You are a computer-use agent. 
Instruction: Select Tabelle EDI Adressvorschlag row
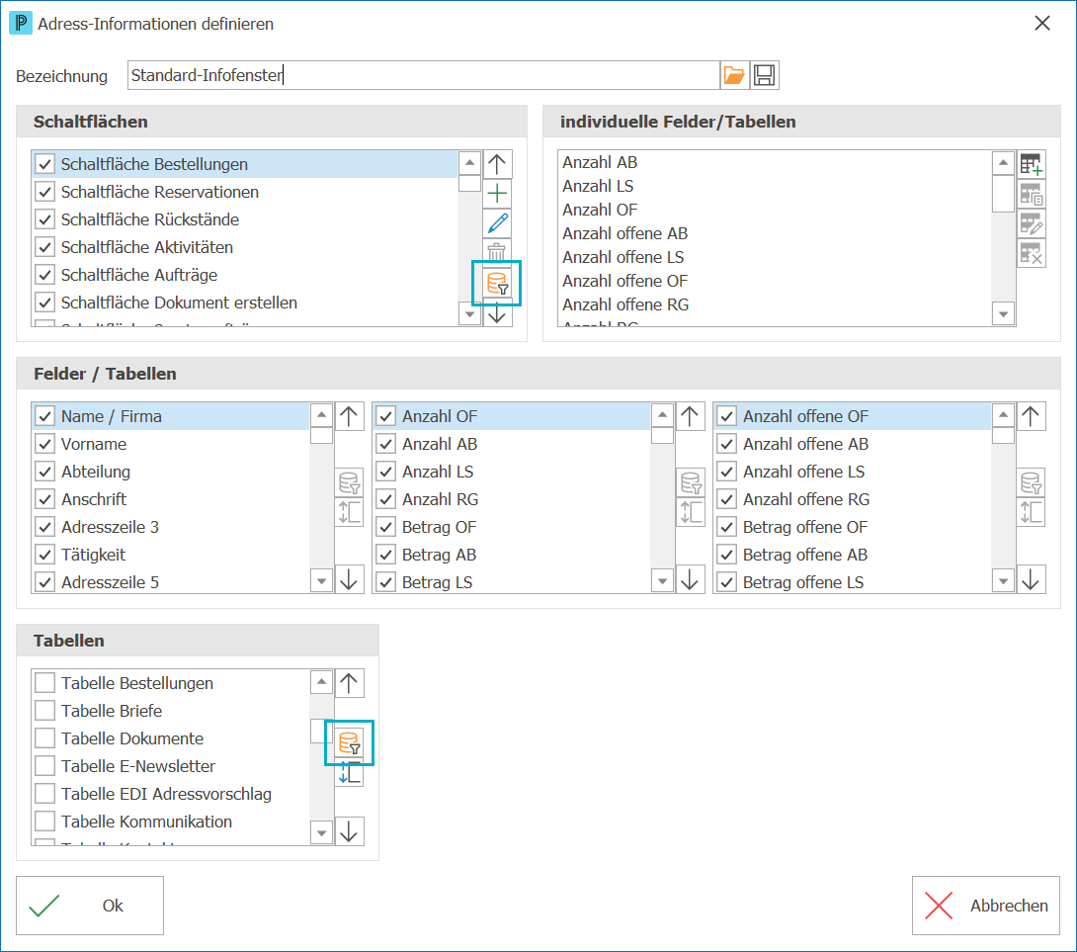[171, 794]
